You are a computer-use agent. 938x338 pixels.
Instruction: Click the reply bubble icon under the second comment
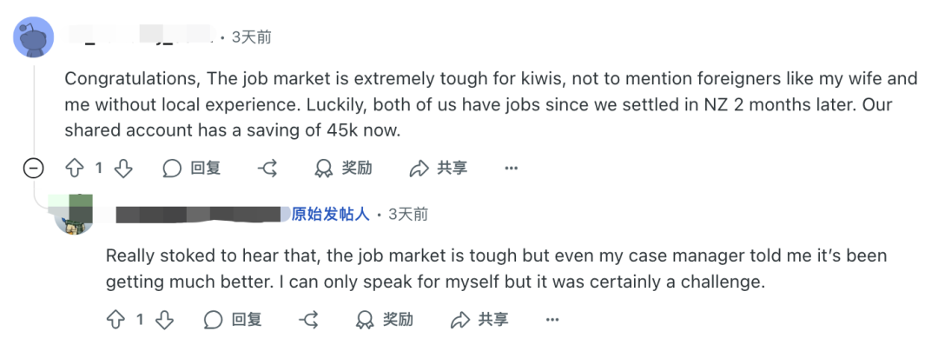pyautogui.click(x=213, y=320)
